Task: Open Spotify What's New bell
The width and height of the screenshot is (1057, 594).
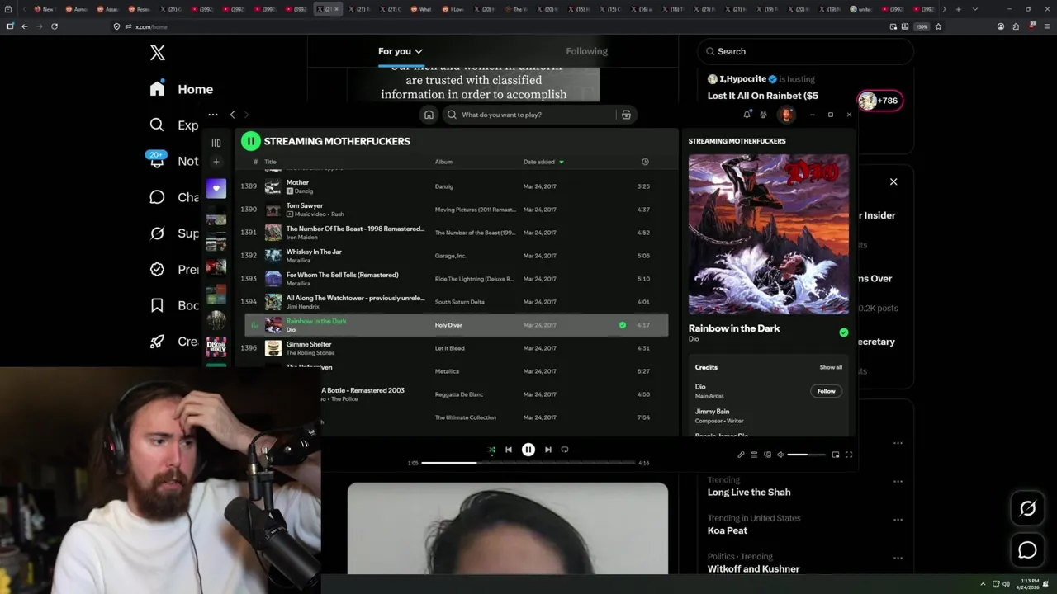Action: [x=747, y=115]
